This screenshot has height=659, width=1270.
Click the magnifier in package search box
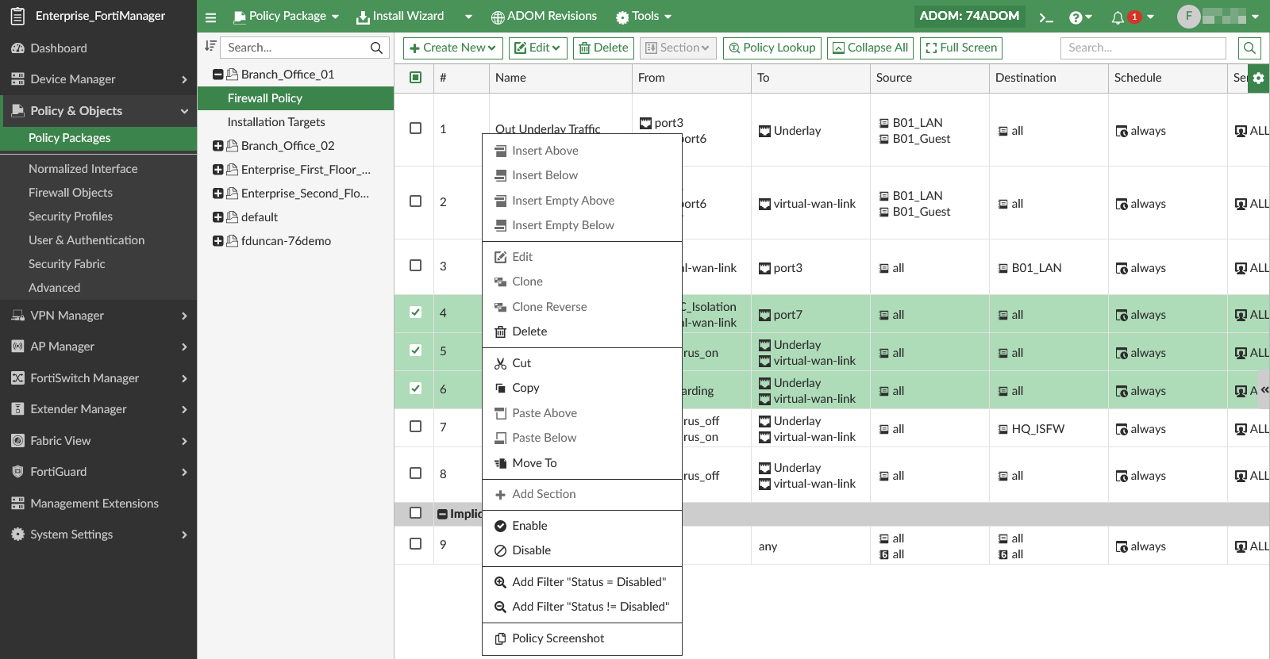[376, 48]
